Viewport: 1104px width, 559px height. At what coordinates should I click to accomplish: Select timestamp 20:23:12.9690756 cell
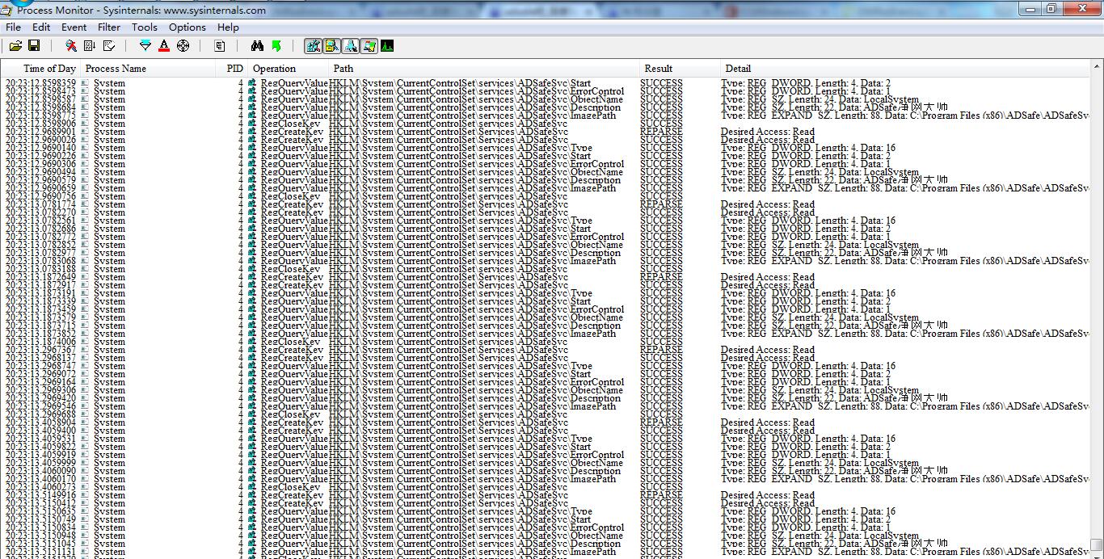point(40,196)
